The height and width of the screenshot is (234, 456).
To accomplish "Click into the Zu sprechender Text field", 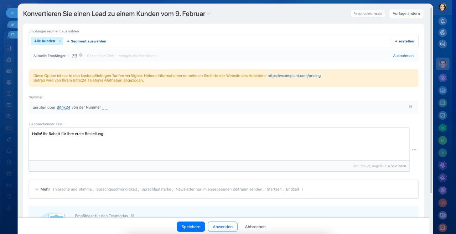I will pyautogui.click(x=219, y=144).
